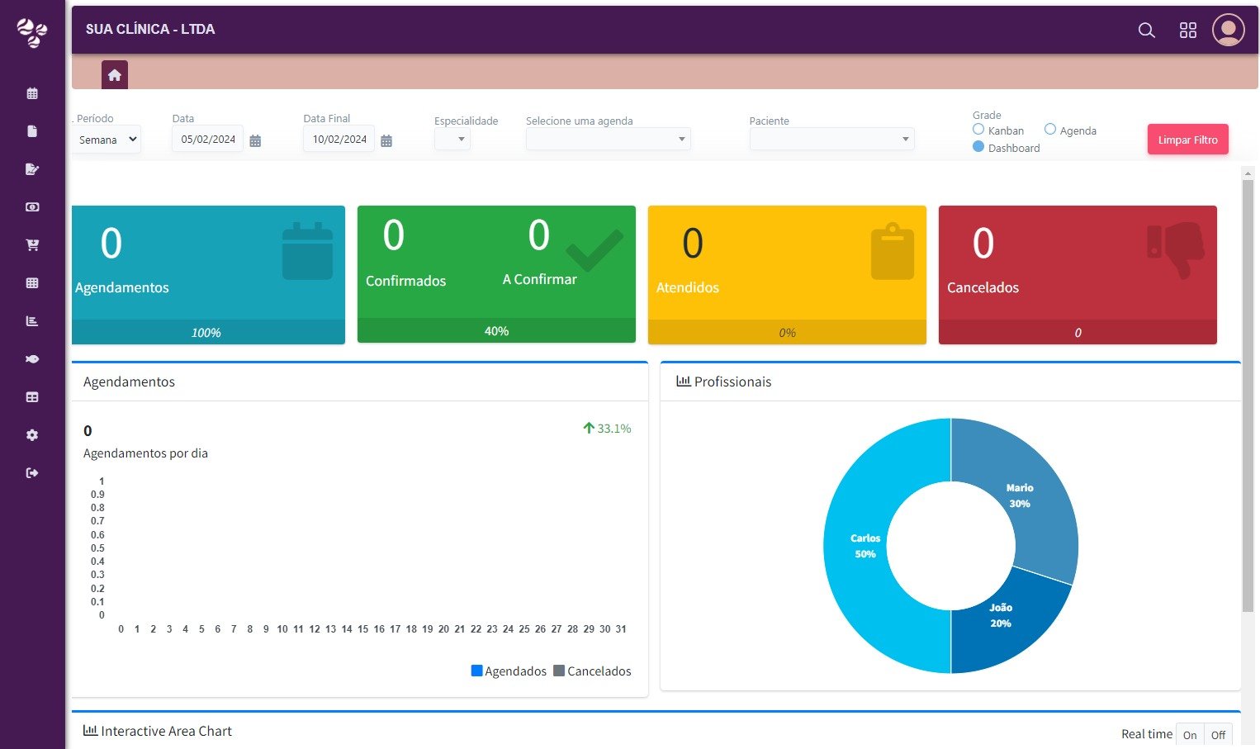Open the calendar icon in the sidebar
This screenshot has width=1260, height=749.
click(x=32, y=93)
